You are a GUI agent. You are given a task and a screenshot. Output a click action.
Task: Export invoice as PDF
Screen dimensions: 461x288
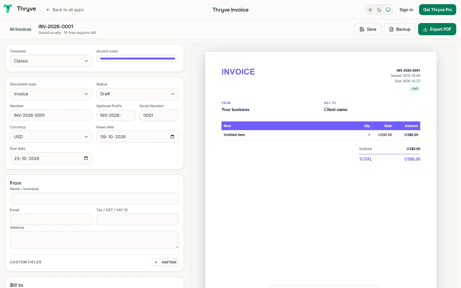click(437, 29)
